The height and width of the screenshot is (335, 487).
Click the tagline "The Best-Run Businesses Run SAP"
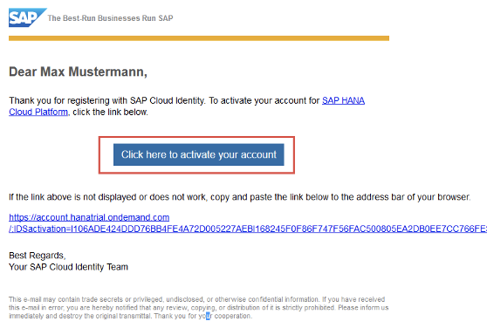(110, 18)
